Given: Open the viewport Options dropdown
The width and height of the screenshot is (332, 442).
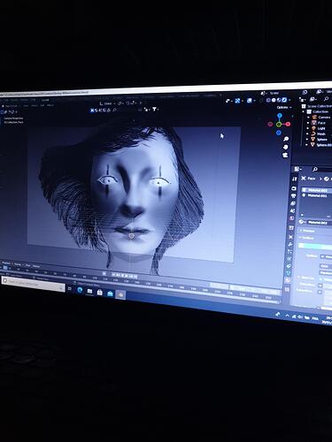Looking at the screenshot, I should pos(284,107).
